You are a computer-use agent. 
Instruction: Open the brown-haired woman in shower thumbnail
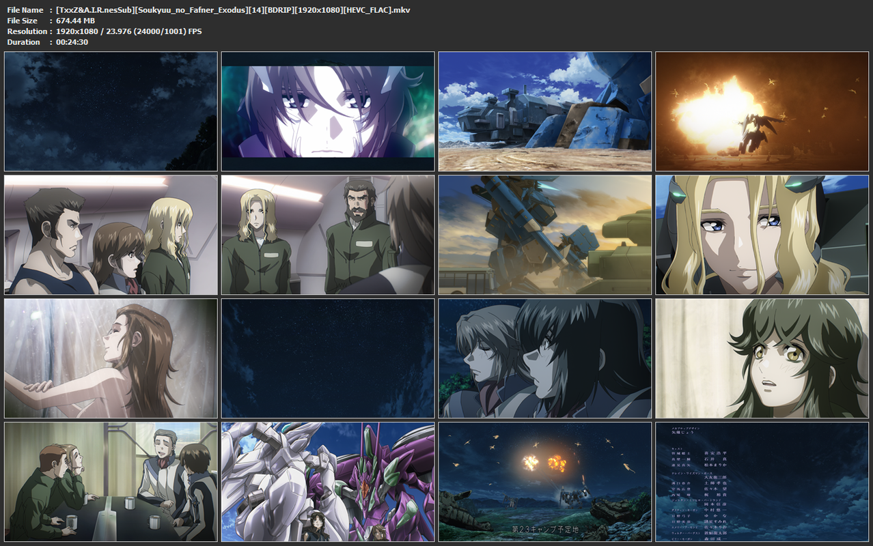111,358
